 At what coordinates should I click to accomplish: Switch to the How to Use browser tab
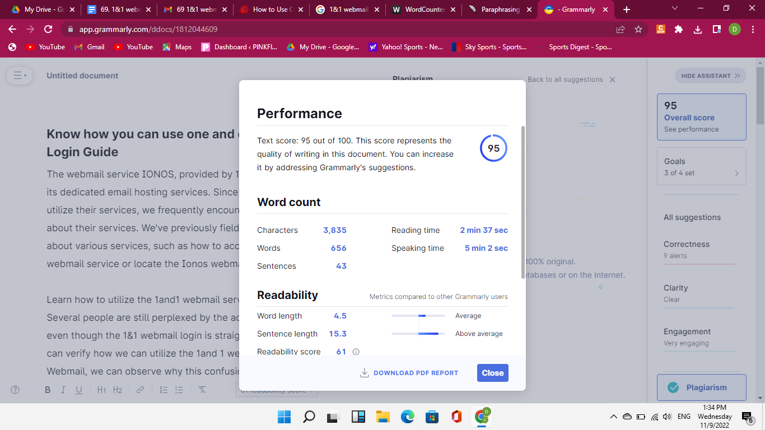coord(270,10)
